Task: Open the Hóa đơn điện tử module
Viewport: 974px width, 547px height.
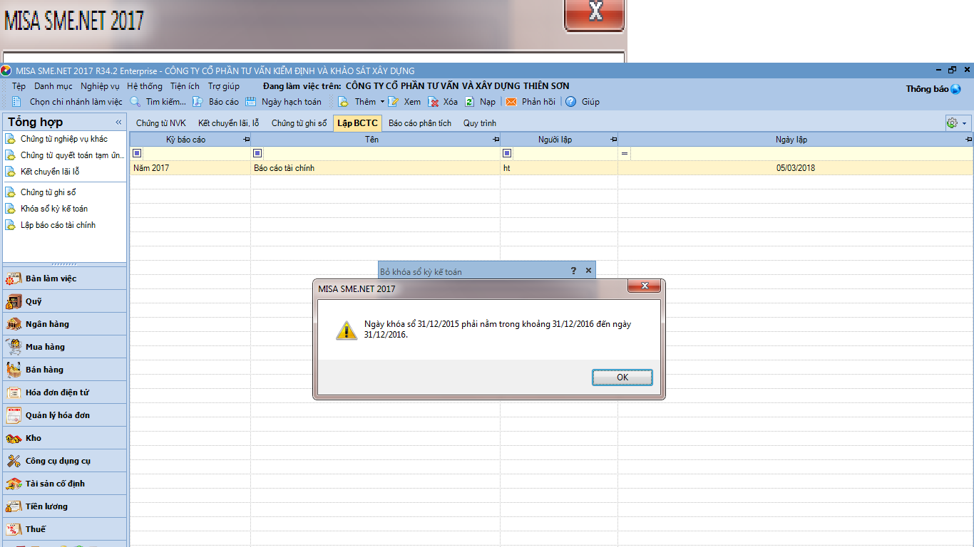Action: click(65, 392)
